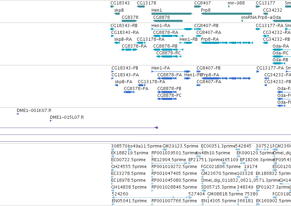Click protein CG18343-PB
Screen dimensions: 291x206
pos(113,72)
